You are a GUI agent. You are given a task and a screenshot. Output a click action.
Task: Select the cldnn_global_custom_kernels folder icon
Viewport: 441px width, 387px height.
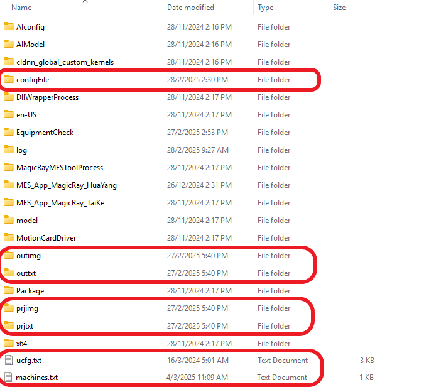tap(9, 62)
